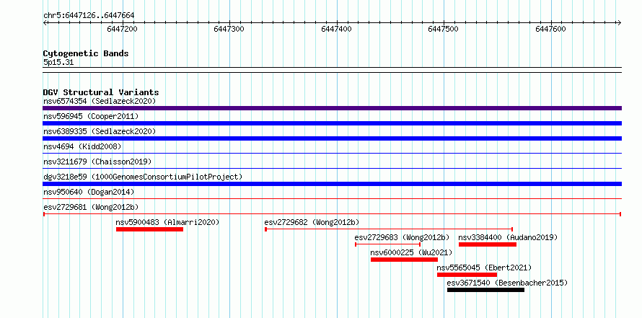This screenshot has width=642, height=318.
Task: Click nsv5565045 (Ebert2021) variant label
Action: point(484,268)
